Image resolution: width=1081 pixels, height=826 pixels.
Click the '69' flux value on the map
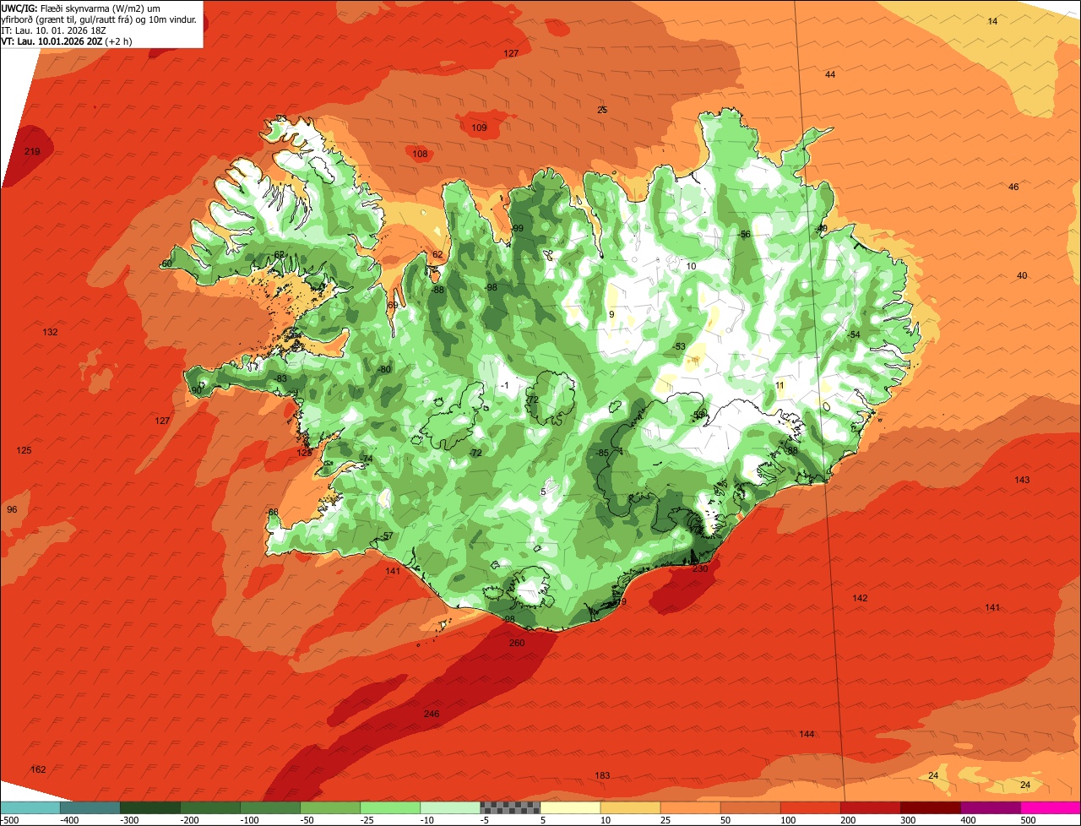click(x=393, y=305)
